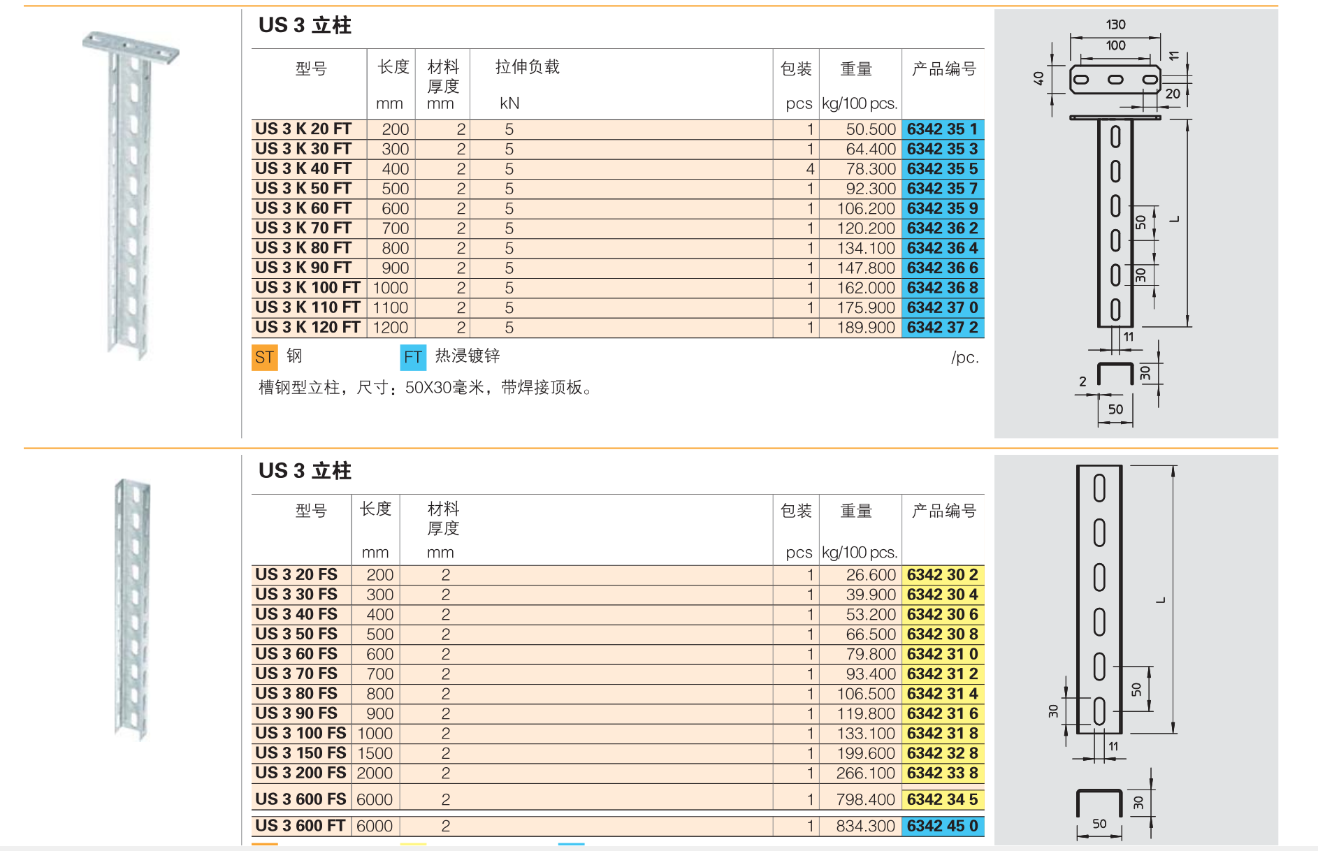This screenshot has height=851, width=1318.
Task: Select the US 3 600 FS model cell
Action: (300, 799)
